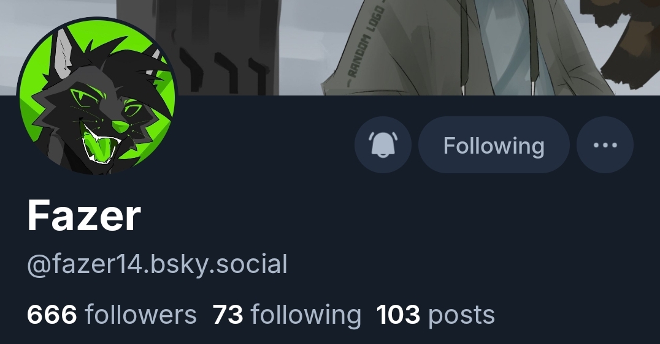Select the 103 posts count
660x344 pixels.
(436, 315)
